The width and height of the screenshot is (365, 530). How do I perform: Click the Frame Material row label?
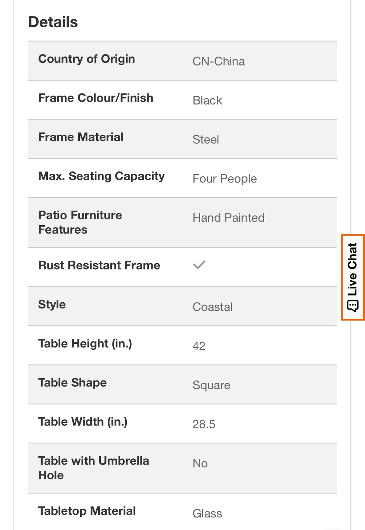click(81, 137)
